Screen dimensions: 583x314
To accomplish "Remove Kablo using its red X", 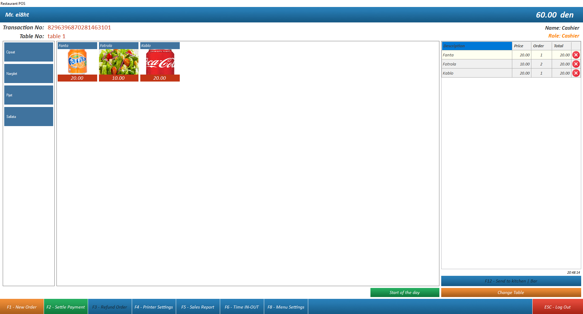I will pyautogui.click(x=576, y=73).
